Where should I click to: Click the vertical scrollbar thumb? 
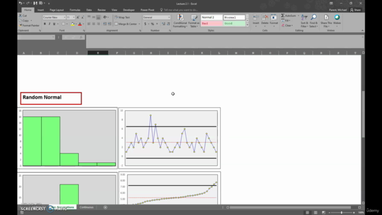tap(363, 114)
